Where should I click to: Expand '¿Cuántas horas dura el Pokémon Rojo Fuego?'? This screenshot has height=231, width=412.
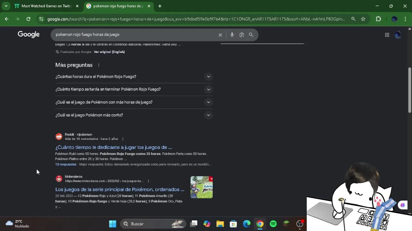click(x=134, y=77)
